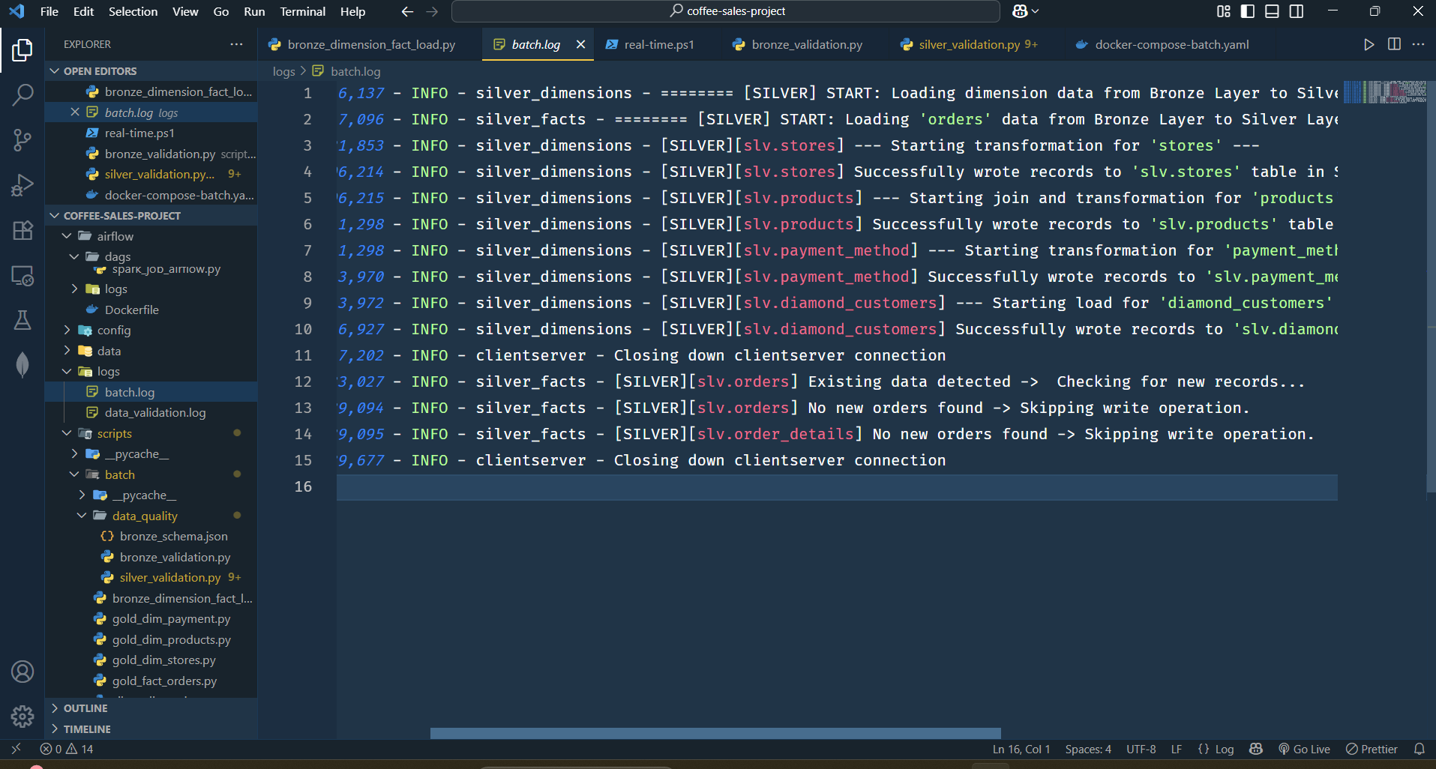The height and width of the screenshot is (769, 1436).
Task: Click the Explorer more actions ellipsis
Action: [237, 44]
